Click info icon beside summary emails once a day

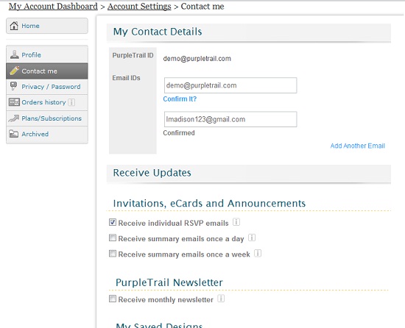point(252,238)
